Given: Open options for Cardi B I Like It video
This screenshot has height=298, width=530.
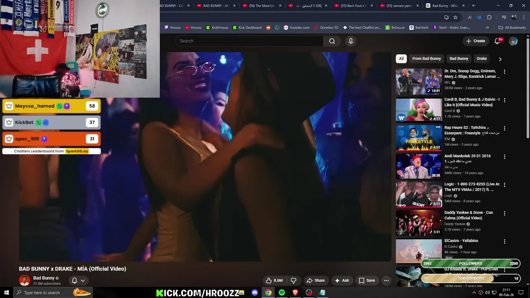Looking at the screenshot, I should tap(504, 100).
